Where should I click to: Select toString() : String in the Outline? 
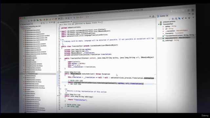(x=172, y=40)
